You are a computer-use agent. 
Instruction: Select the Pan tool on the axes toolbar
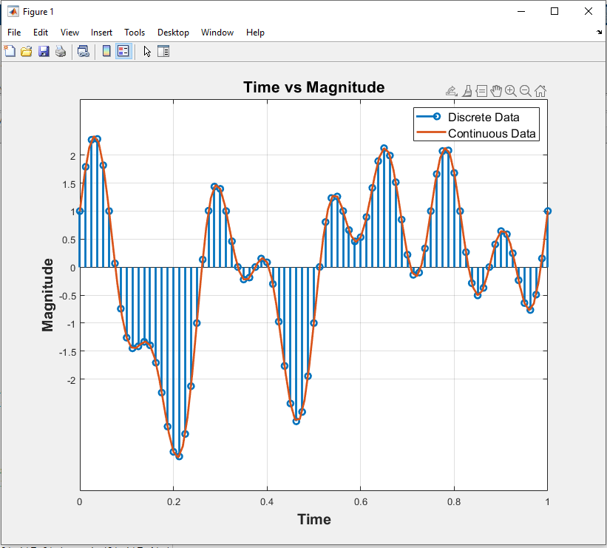[x=495, y=90]
